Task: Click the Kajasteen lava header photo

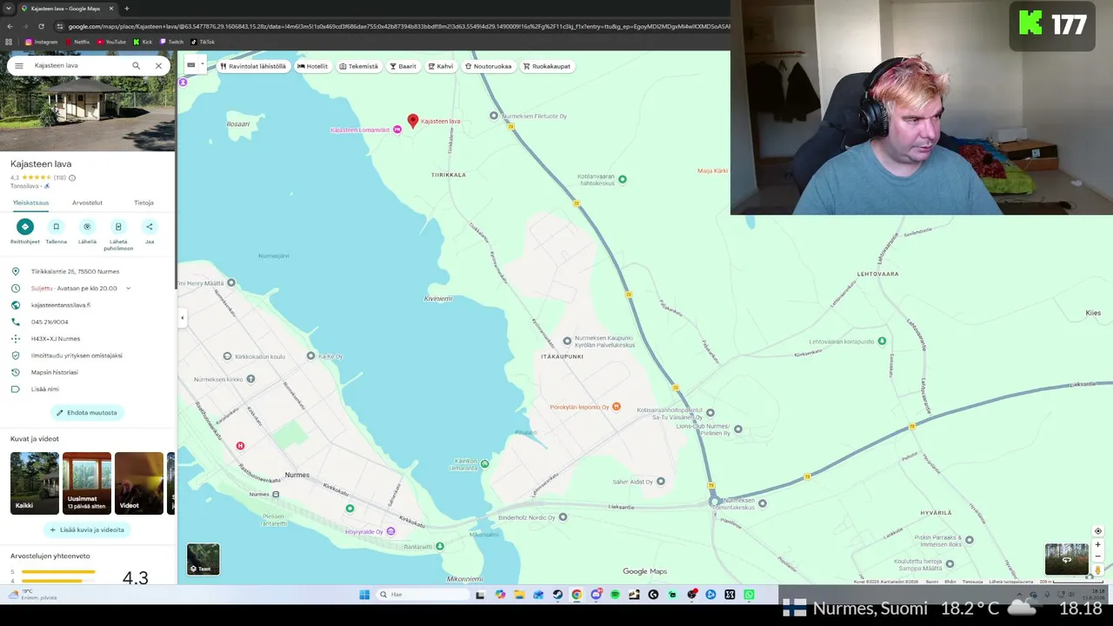Action: pyautogui.click(x=87, y=115)
